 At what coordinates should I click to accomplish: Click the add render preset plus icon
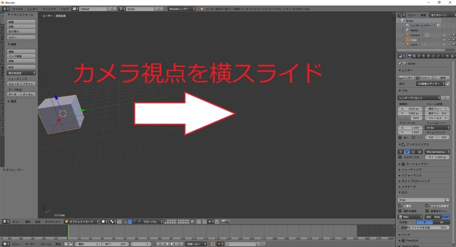click(x=443, y=98)
